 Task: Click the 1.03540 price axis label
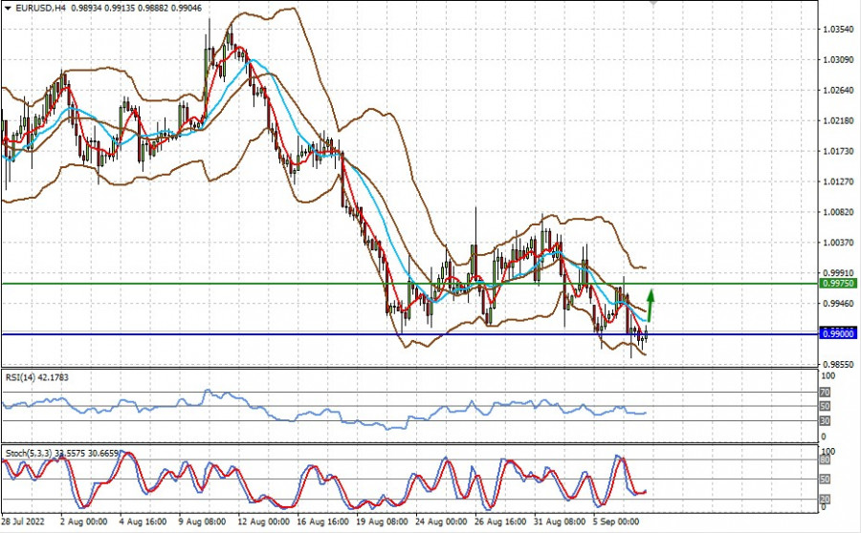(838, 30)
